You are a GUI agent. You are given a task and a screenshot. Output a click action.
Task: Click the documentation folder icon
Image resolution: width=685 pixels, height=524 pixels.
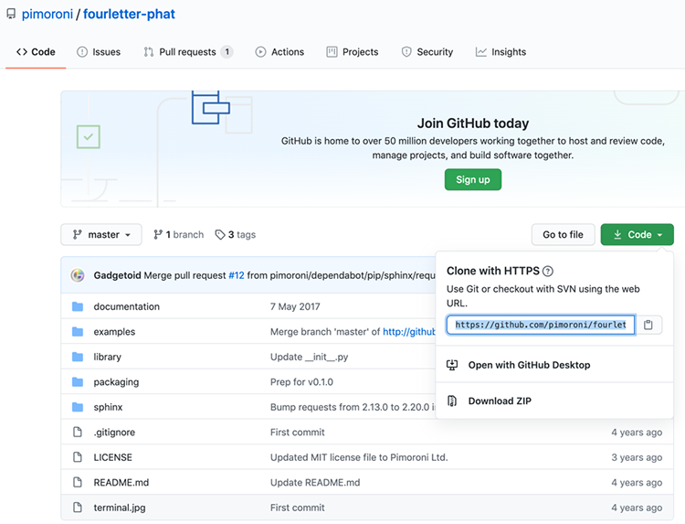(x=78, y=306)
